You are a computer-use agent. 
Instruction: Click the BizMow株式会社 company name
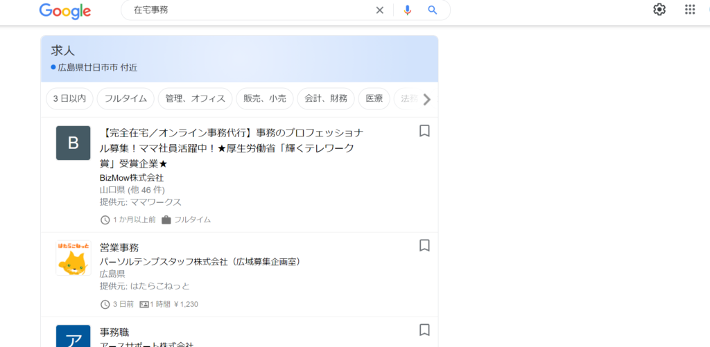[x=132, y=177]
